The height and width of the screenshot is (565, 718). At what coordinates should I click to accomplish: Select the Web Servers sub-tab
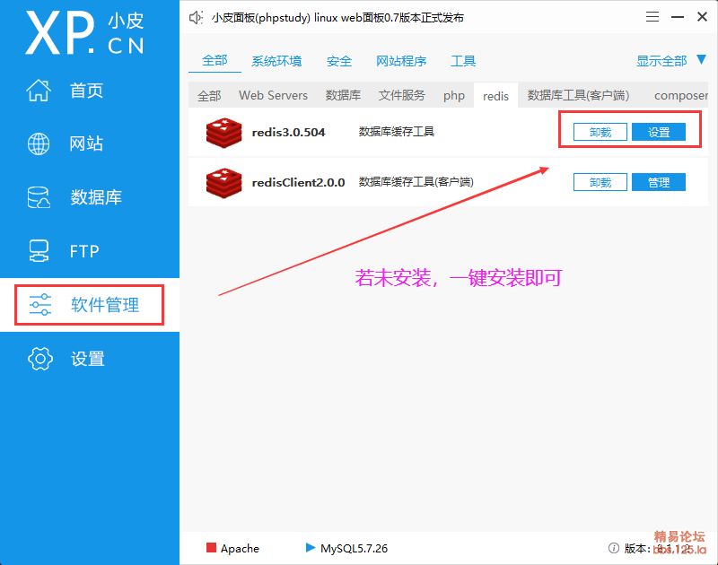click(x=274, y=95)
